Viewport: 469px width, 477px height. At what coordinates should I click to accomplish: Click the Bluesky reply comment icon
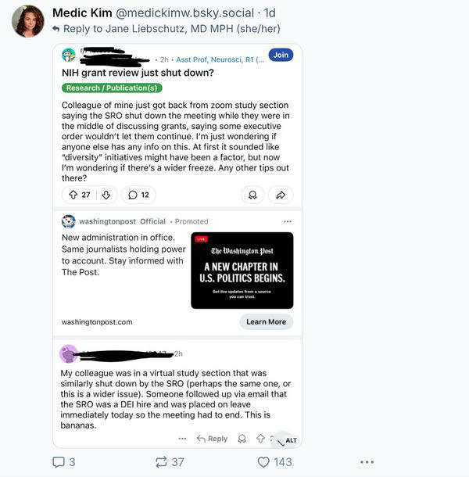tap(59, 462)
